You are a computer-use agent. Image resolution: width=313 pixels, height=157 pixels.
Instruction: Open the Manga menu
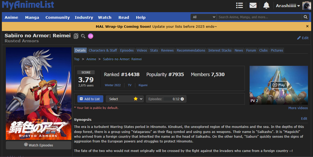point(32,17)
